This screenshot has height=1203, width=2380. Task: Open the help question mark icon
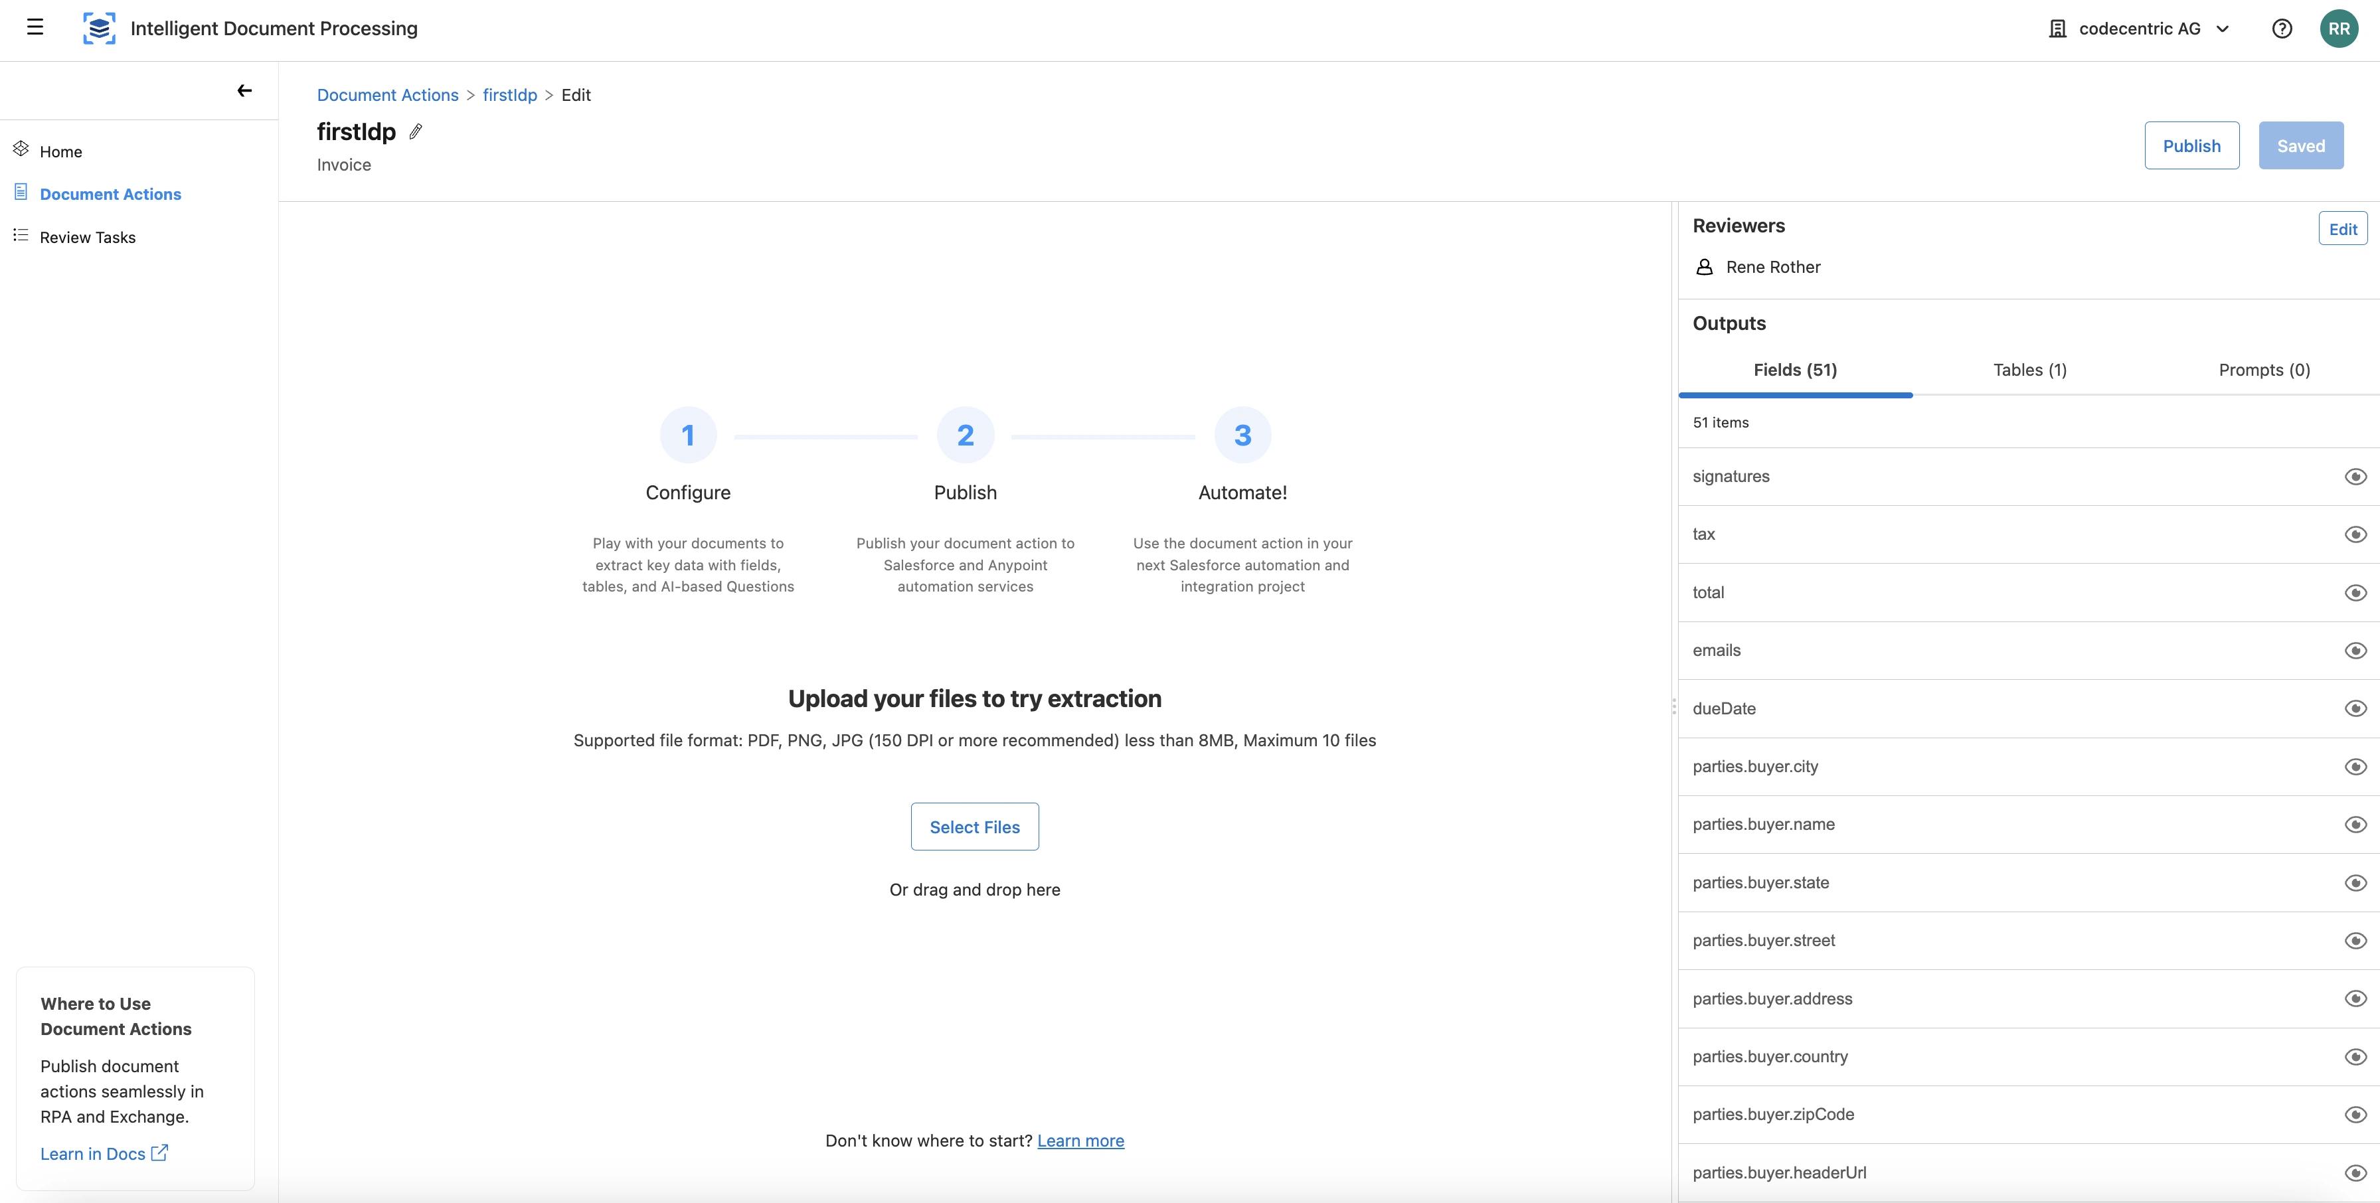point(2281,29)
